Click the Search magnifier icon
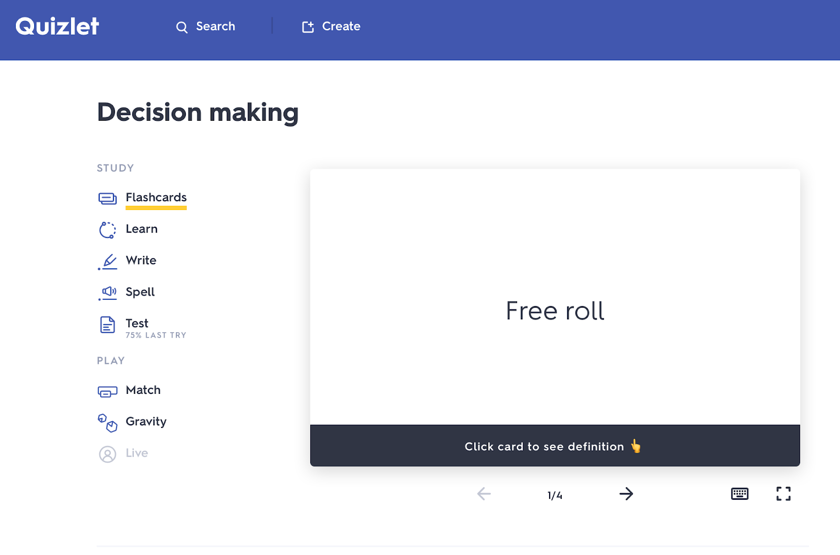Screen dimensions: 840x555 [182, 27]
